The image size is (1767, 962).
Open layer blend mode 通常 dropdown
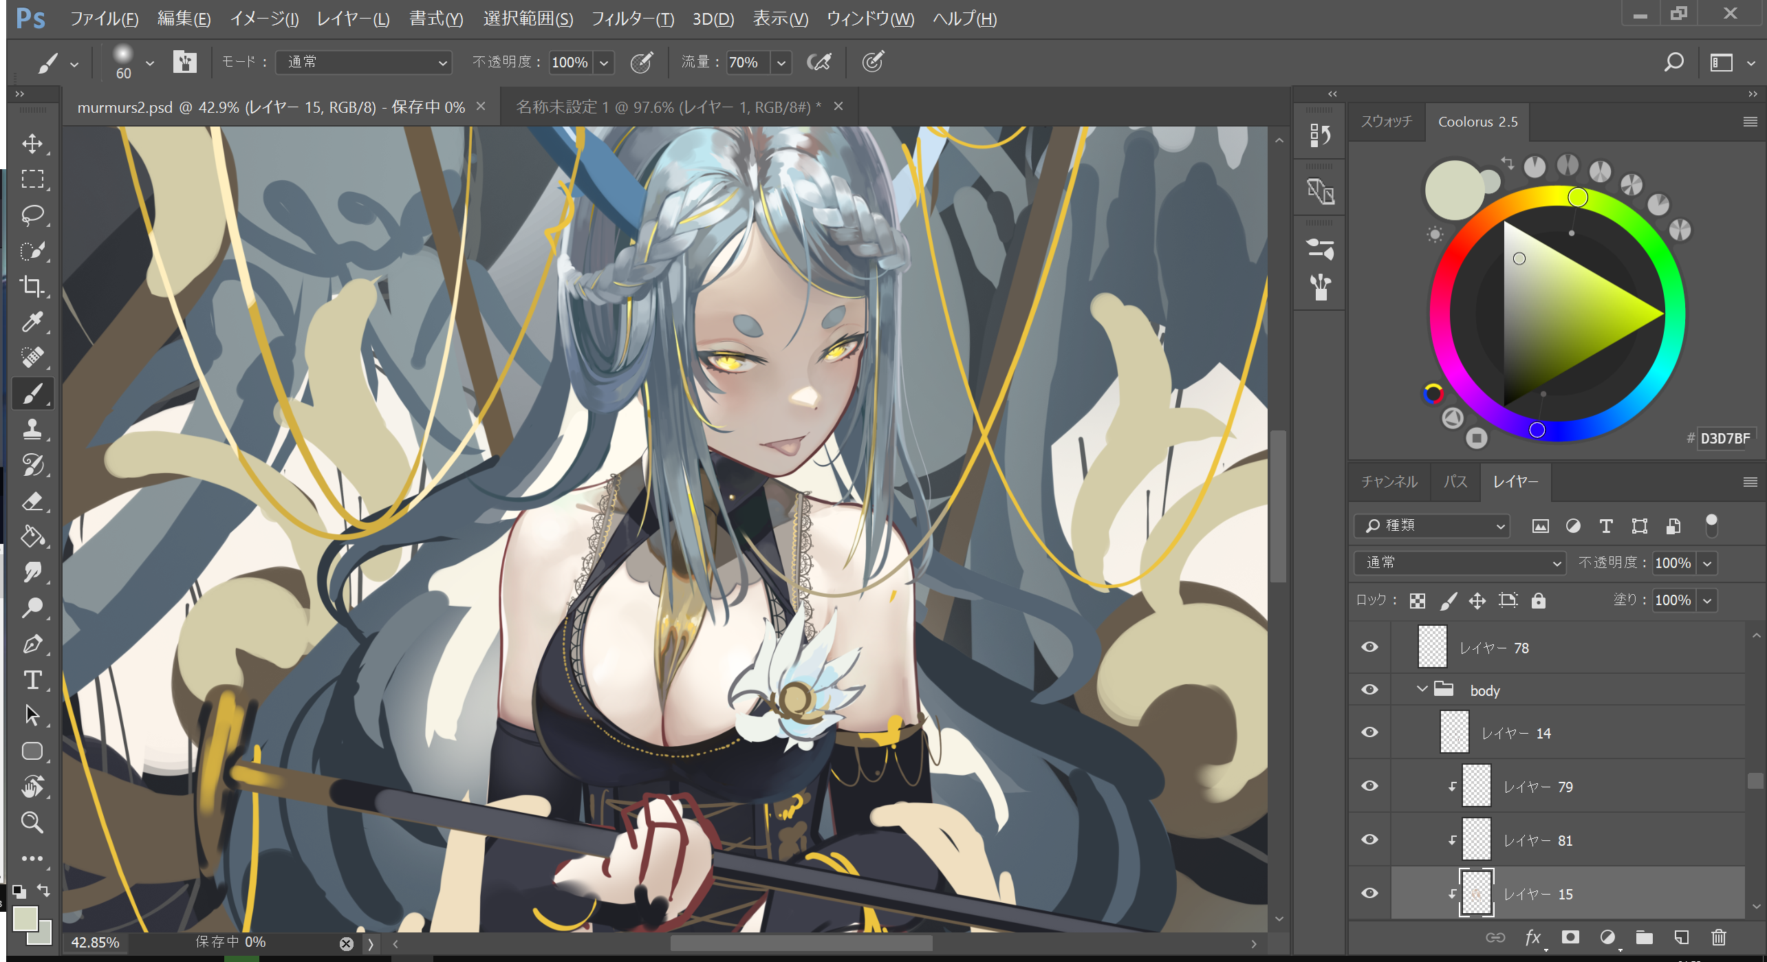(1460, 563)
